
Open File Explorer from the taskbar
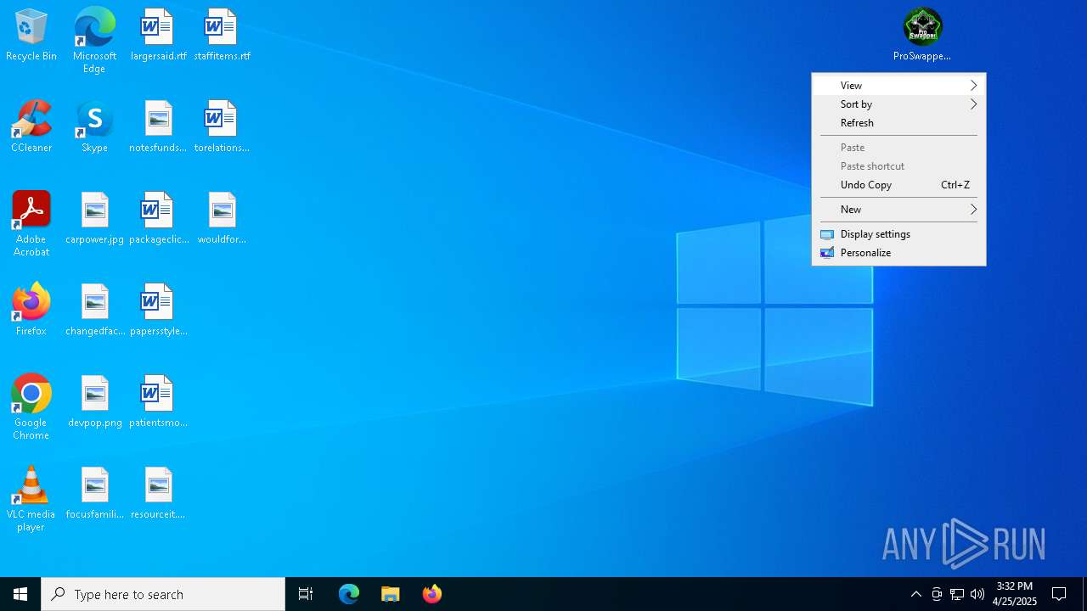[x=391, y=594]
